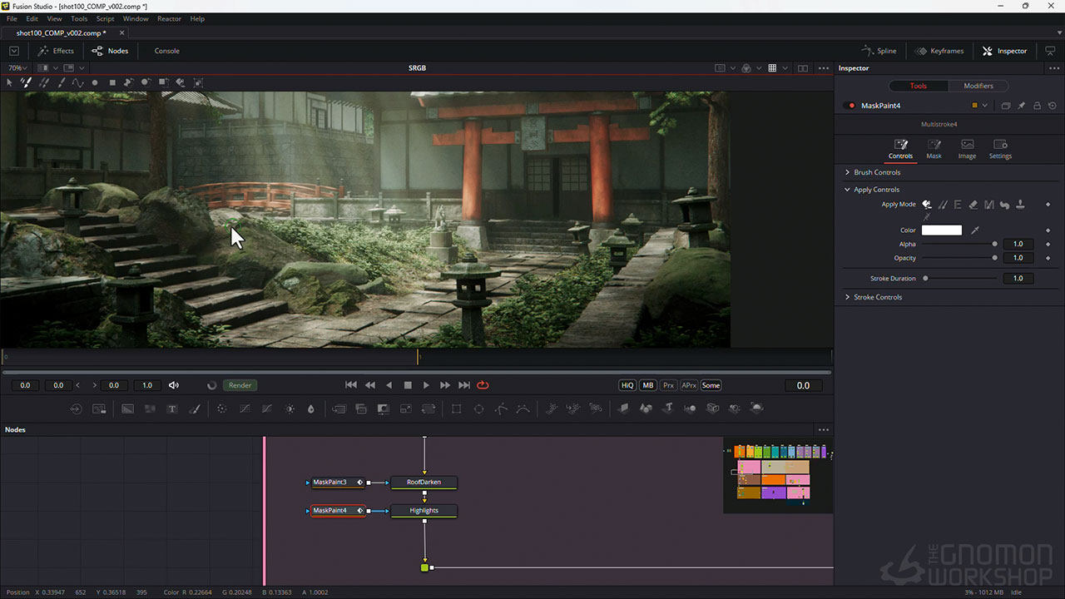Switch to the Modifiers tab
This screenshot has height=599, width=1065.
click(x=978, y=86)
